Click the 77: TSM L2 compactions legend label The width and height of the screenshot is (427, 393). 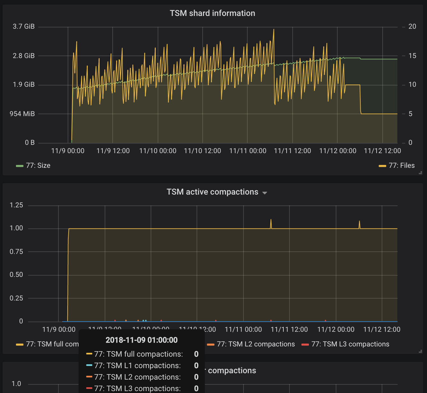(255, 344)
